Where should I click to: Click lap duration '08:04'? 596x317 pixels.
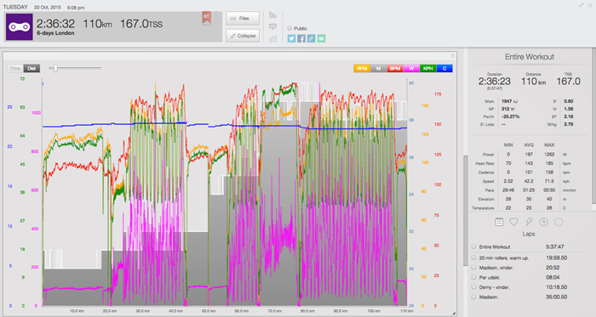click(x=553, y=277)
